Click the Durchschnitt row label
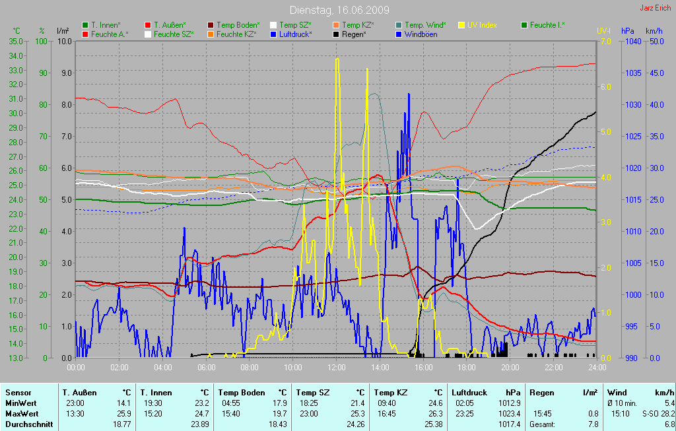The image size is (676, 431). pyautogui.click(x=29, y=424)
